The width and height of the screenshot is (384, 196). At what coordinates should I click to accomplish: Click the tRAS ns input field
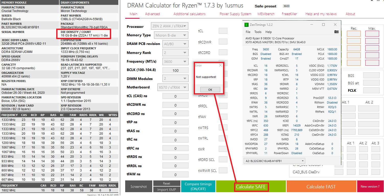click(x=176, y=131)
